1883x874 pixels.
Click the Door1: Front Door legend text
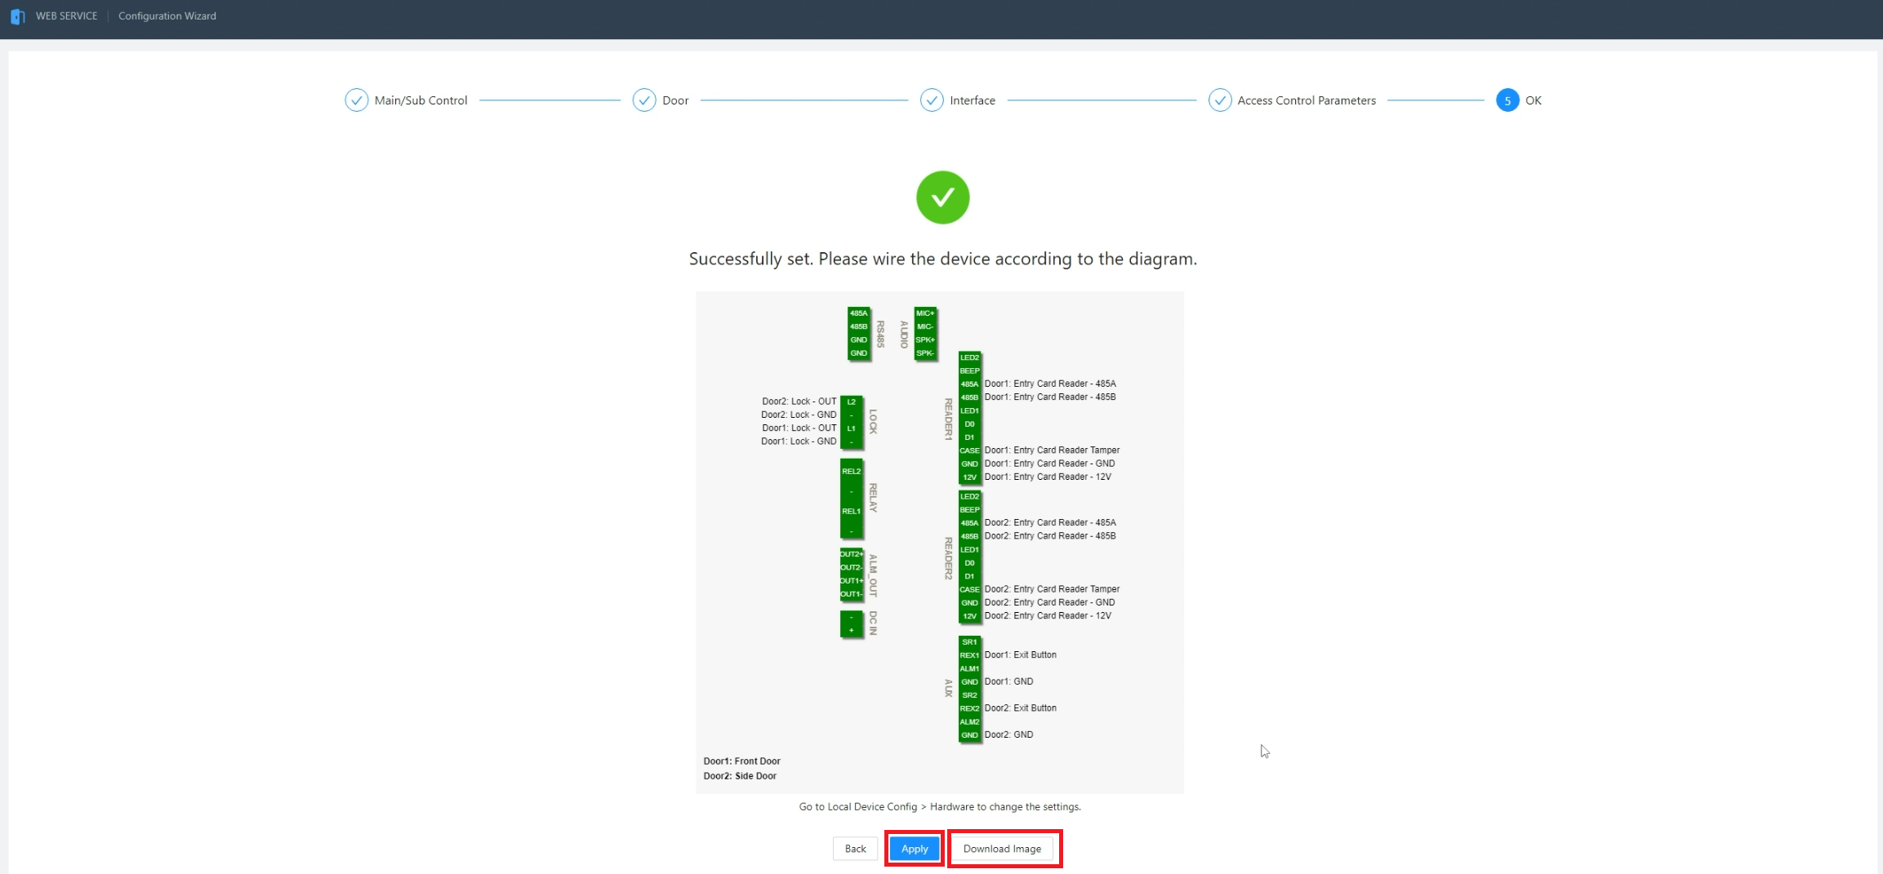(x=741, y=761)
